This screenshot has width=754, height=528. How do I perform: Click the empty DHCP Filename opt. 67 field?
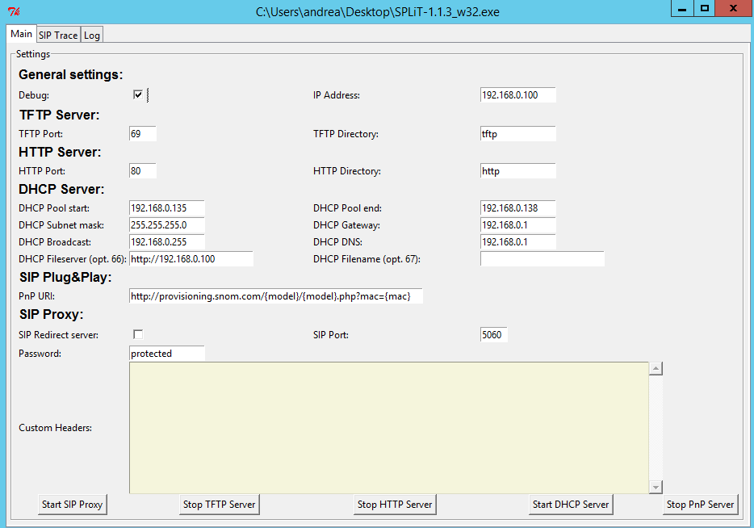(542, 258)
